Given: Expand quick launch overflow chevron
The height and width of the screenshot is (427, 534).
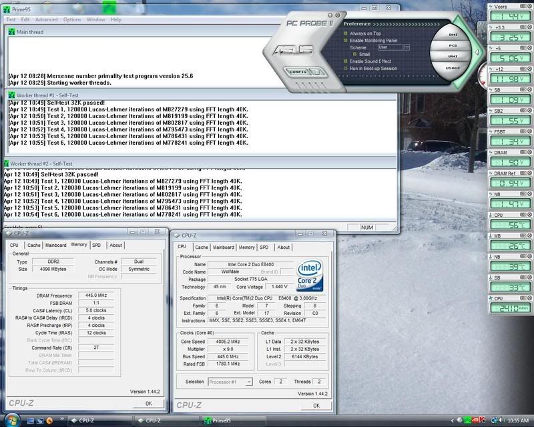Looking at the screenshot, I should click(x=62, y=419).
